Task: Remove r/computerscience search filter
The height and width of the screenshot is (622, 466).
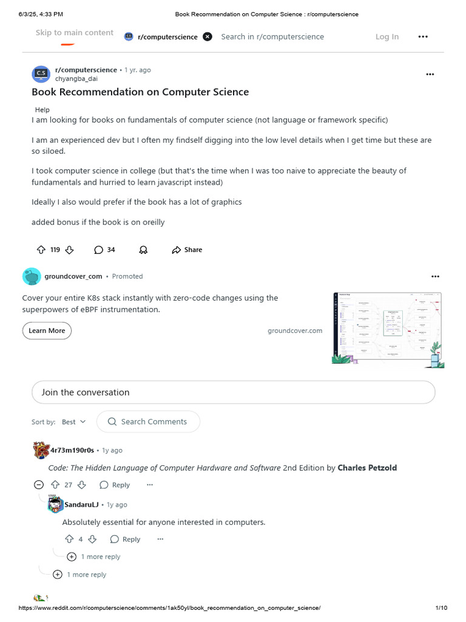Action: [x=208, y=36]
